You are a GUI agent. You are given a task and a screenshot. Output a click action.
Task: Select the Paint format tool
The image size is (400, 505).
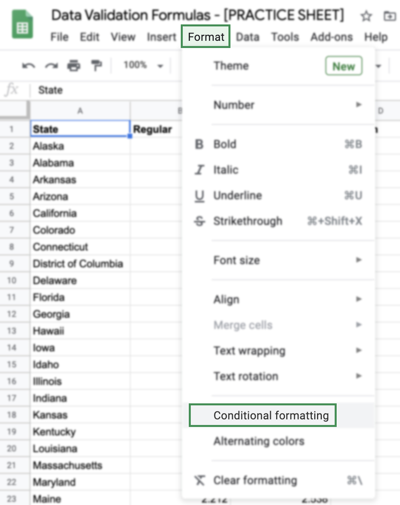(x=96, y=65)
